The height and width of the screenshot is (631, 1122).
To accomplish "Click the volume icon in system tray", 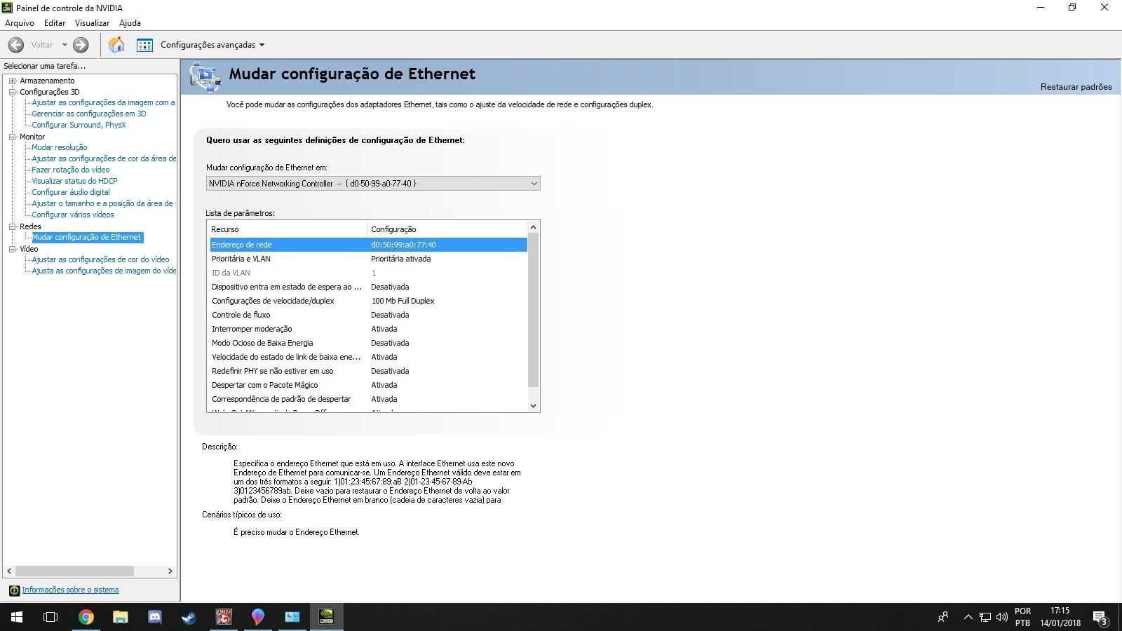I will click(1002, 617).
